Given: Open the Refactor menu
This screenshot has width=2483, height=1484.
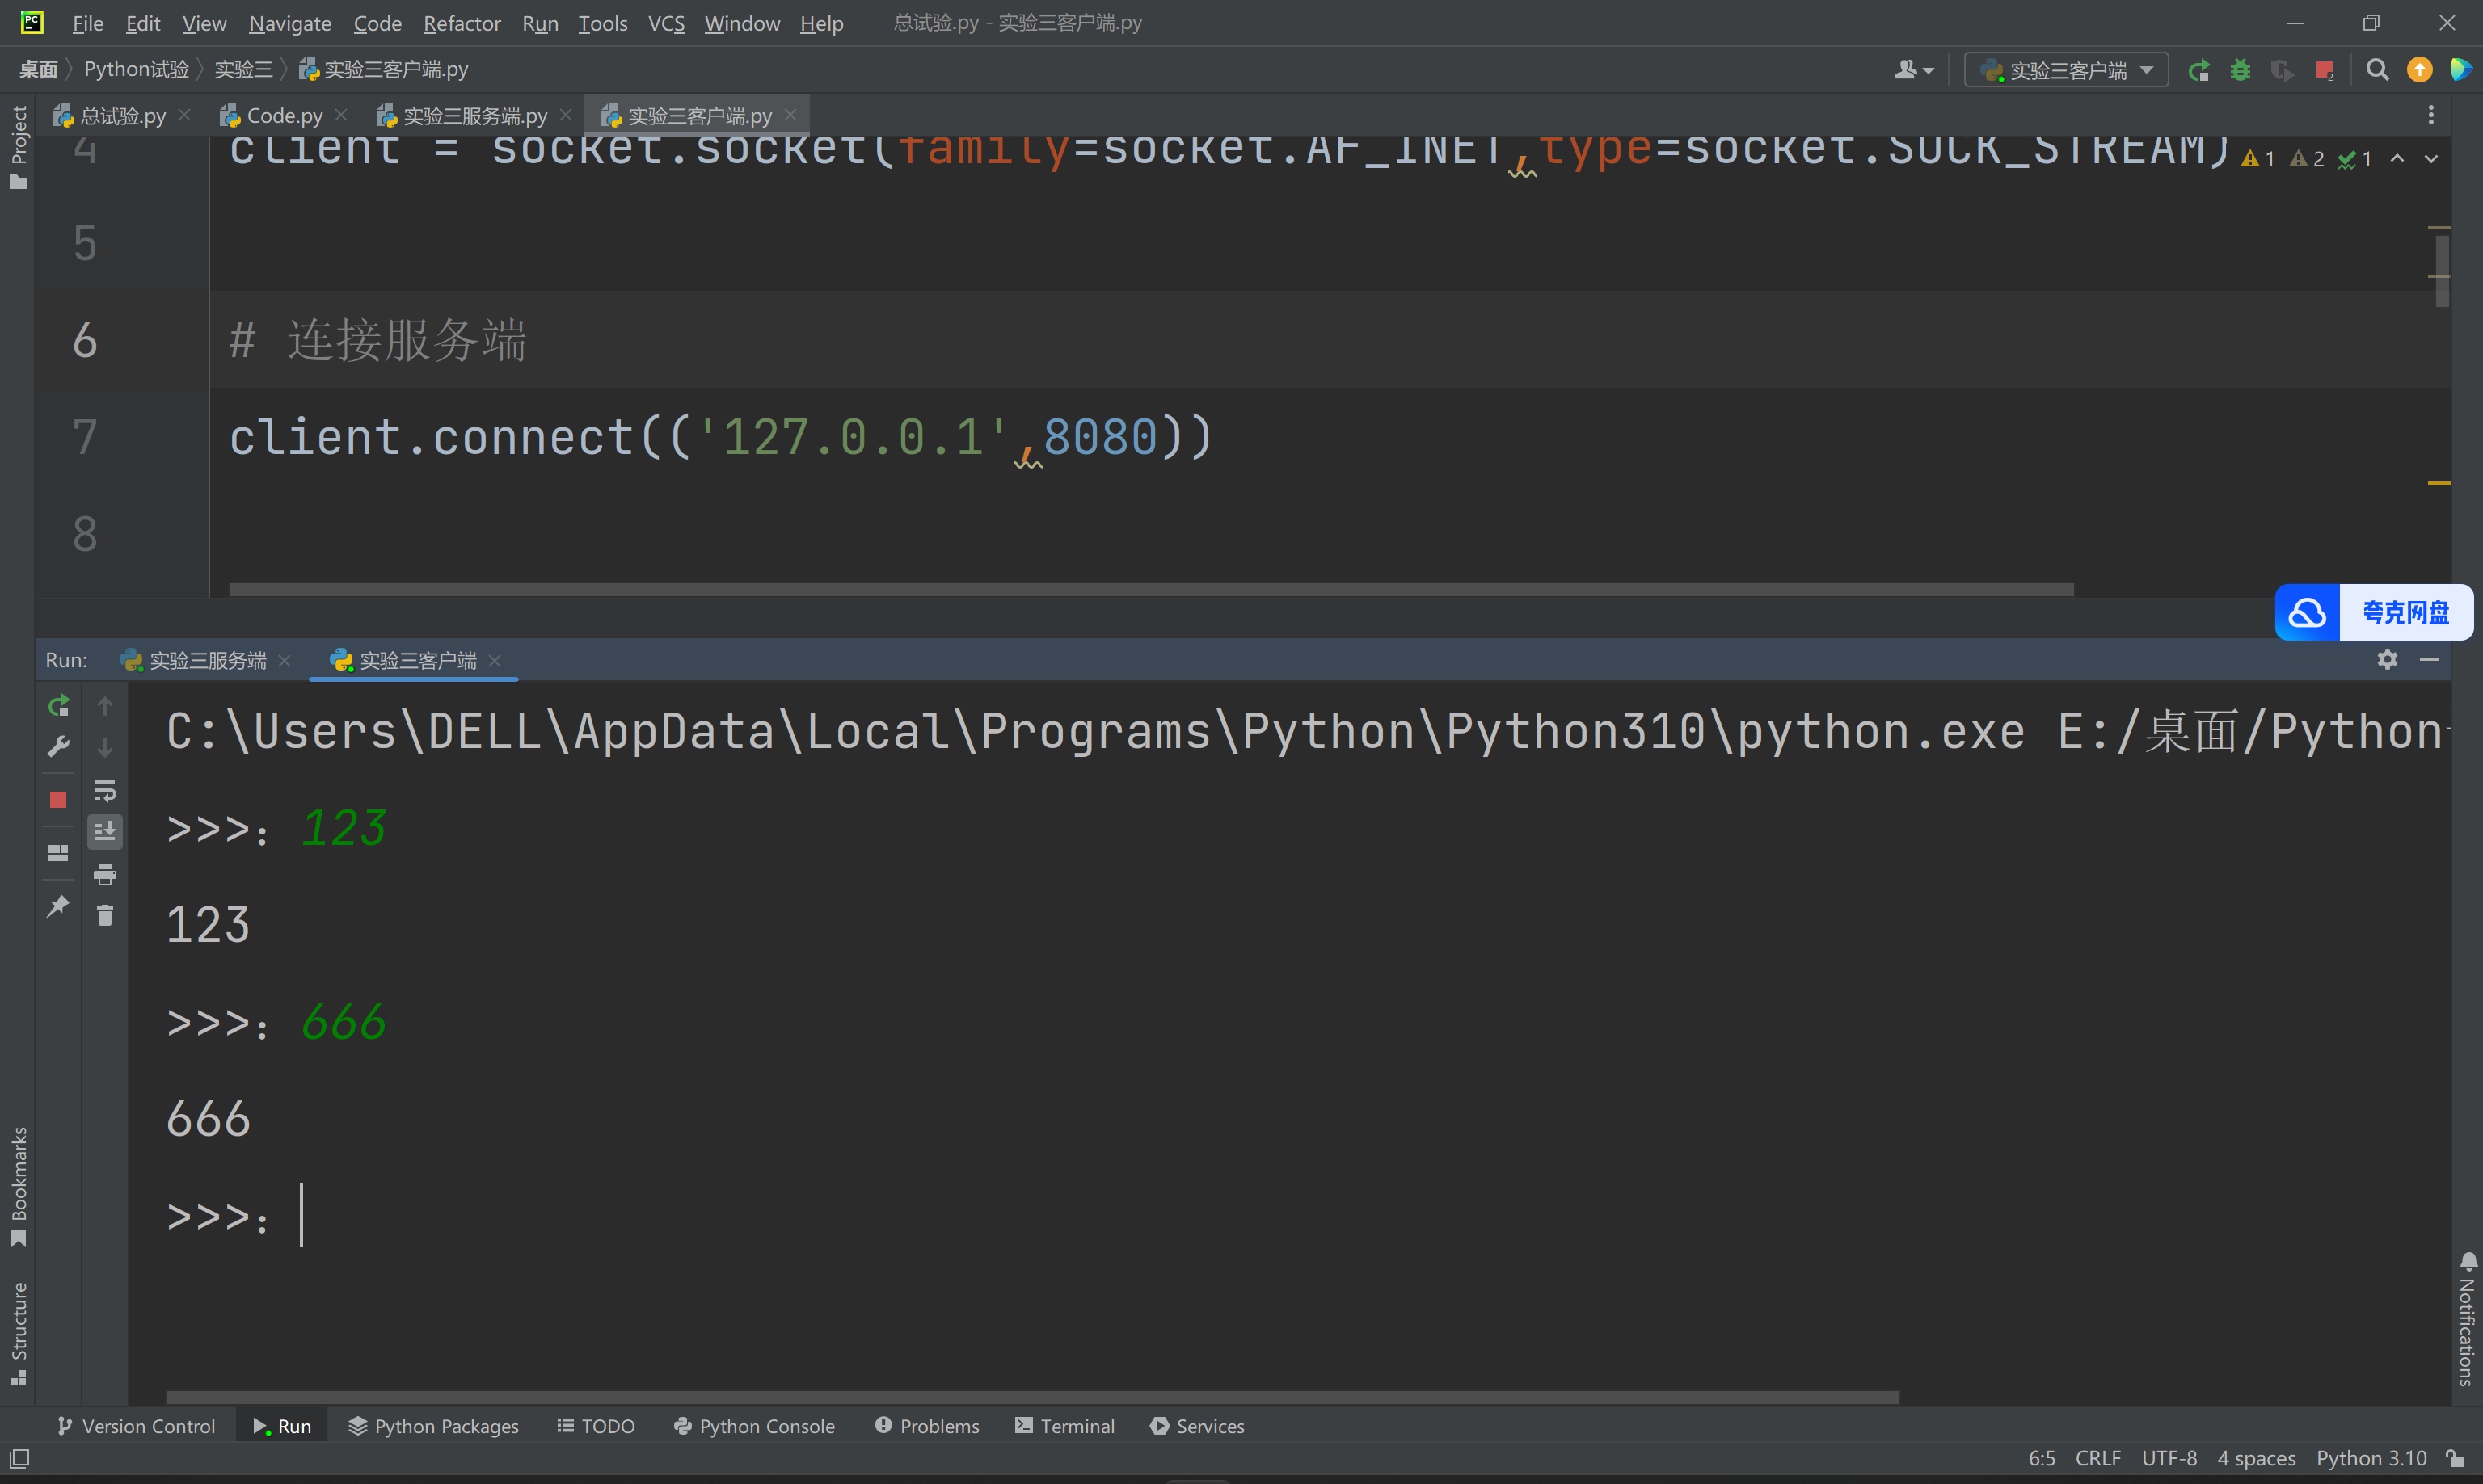Looking at the screenshot, I should pos(462,23).
